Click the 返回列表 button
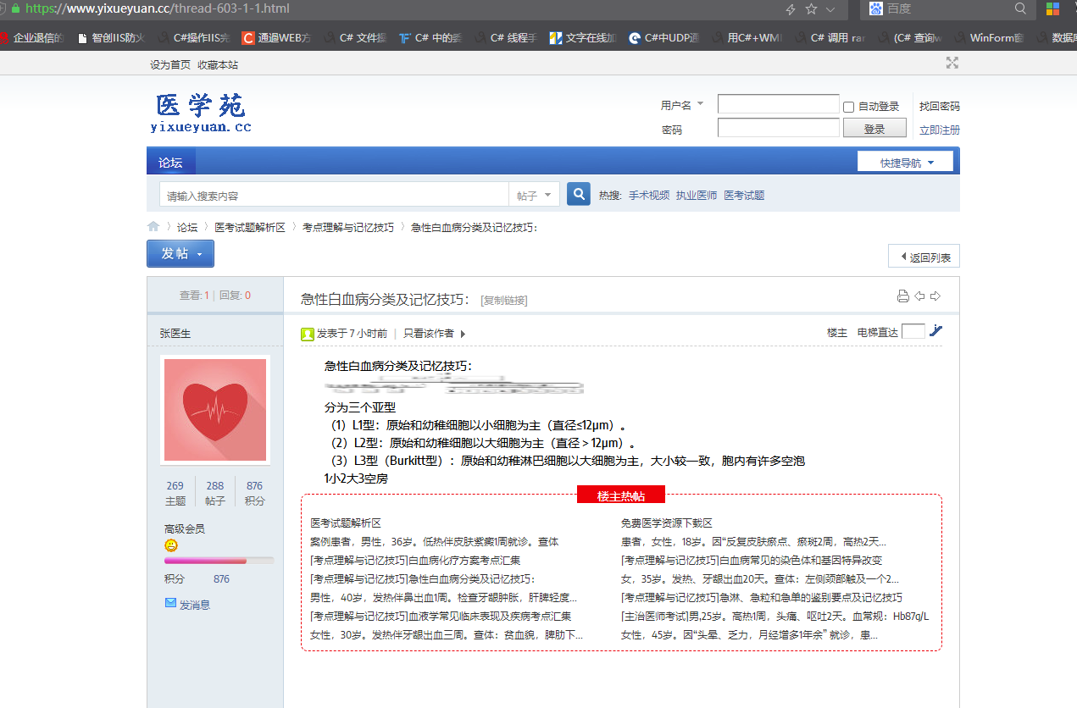 pyautogui.click(x=924, y=257)
